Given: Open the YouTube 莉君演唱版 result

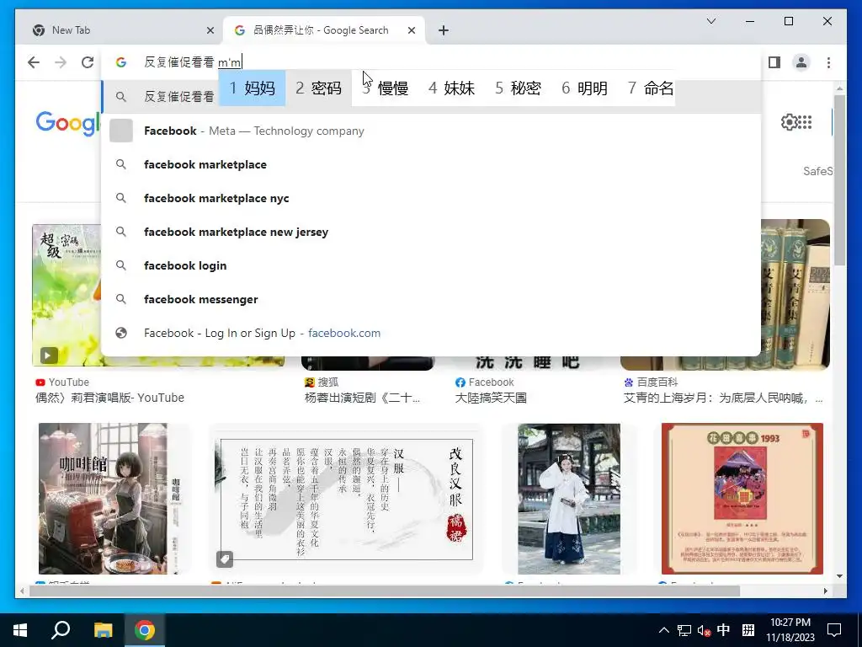Looking at the screenshot, I should [110, 398].
